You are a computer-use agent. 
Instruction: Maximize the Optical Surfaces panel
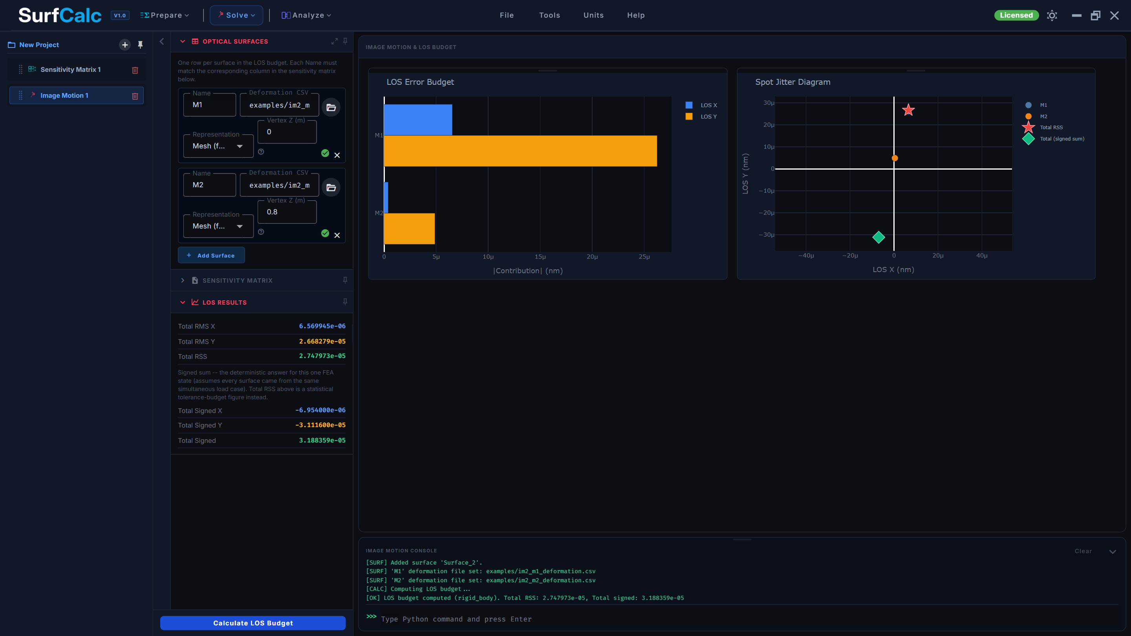point(335,41)
